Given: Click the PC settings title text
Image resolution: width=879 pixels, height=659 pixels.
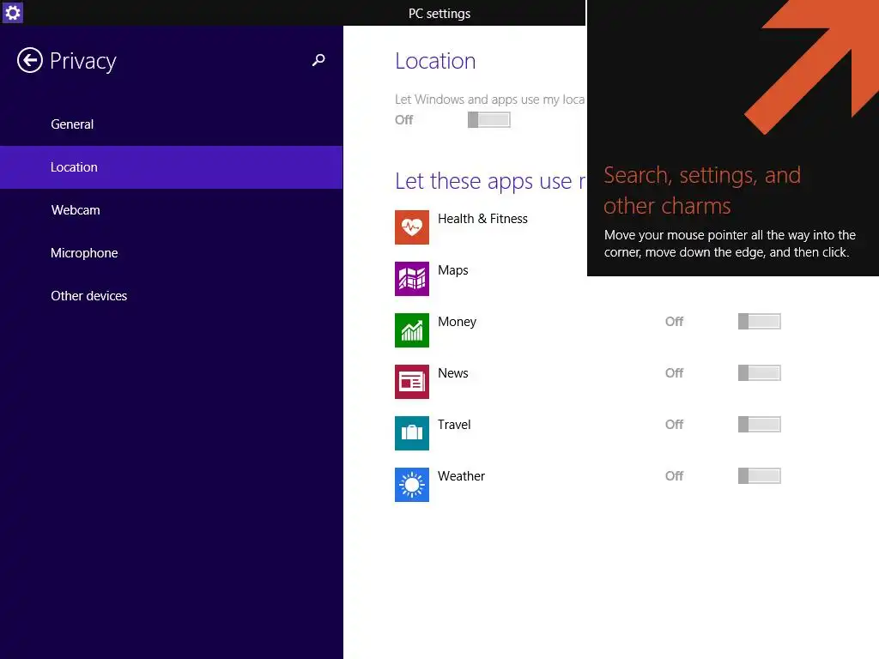Looking at the screenshot, I should (x=439, y=14).
